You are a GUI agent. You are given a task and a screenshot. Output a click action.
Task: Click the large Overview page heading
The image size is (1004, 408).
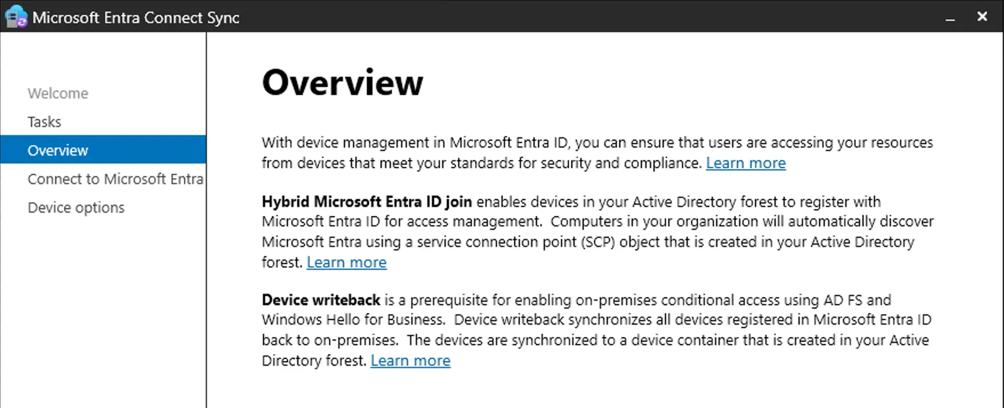[x=343, y=82]
